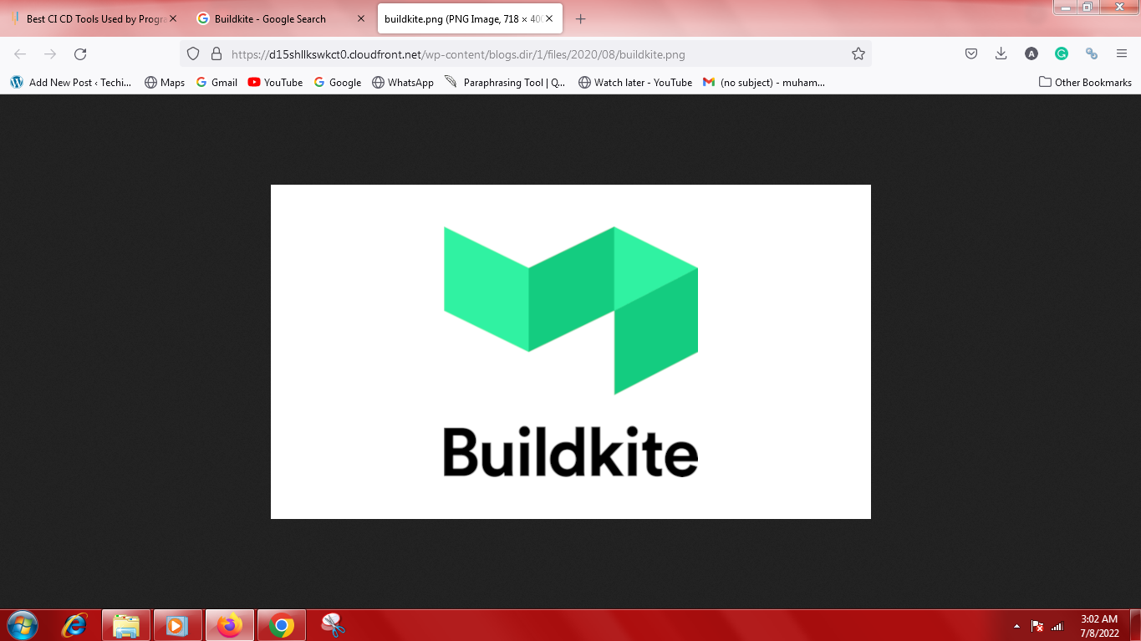
Task: Open the Paraphrasing Tool bookmark
Action: pyautogui.click(x=506, y=83)
